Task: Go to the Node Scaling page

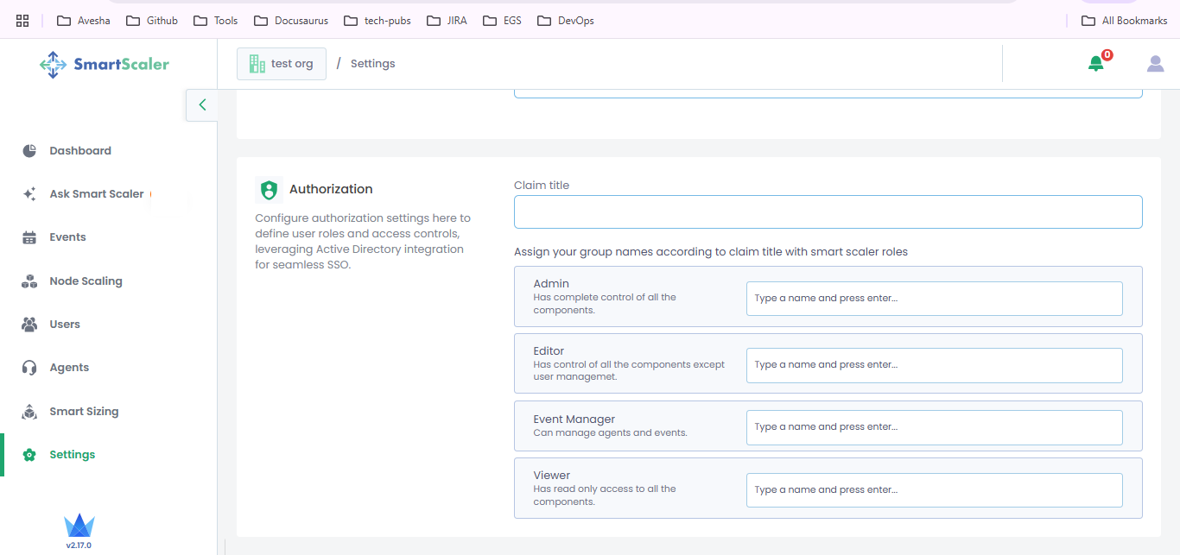Action: pos(86,281)
